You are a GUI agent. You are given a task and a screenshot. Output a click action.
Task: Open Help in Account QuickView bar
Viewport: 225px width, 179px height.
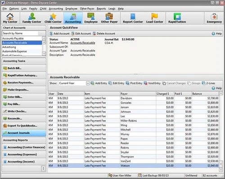pos(216,34)
